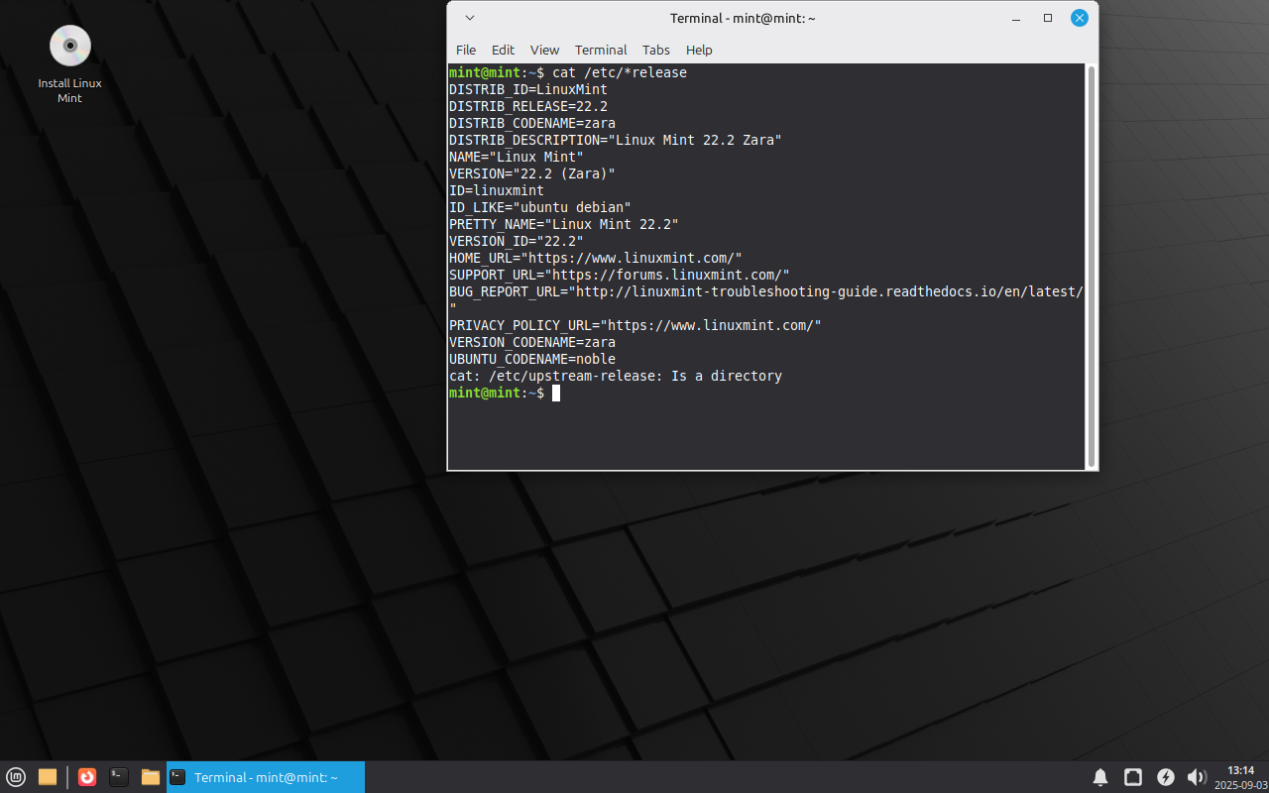
Task: Click the VERSION_ID="22.2" line
Action: [x=517, y=241]
